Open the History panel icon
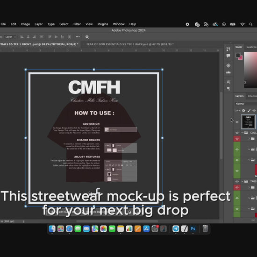The image size is (257, 257). click(228, 49)
